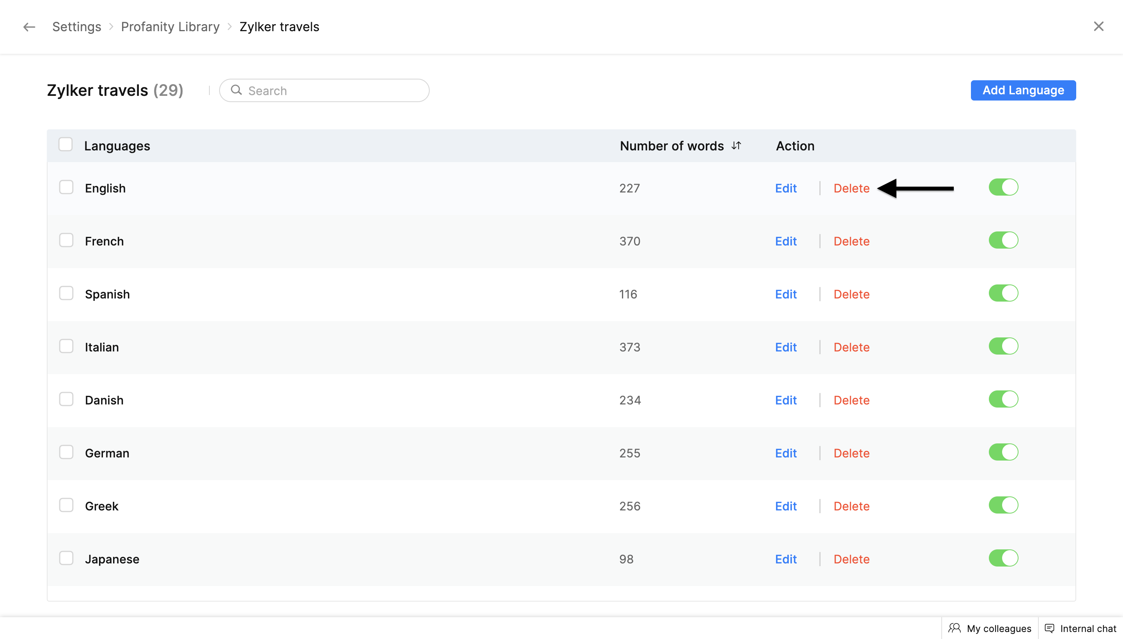Screen dimensions: 1123x639
Task: Select all languages checkbox in header
Action: 66,145
